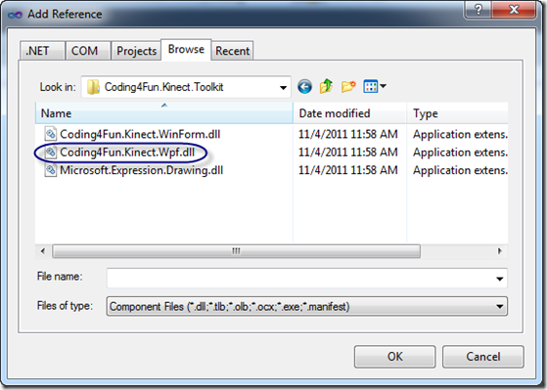
Task: Open the Recent tab
Action: click(x=232, y=51)
